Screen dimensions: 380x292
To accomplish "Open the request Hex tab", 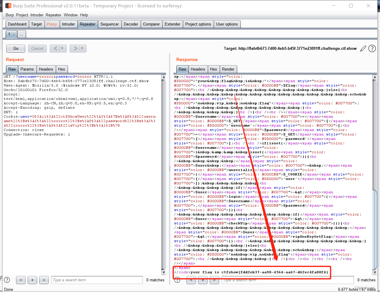I will (61, 69).
